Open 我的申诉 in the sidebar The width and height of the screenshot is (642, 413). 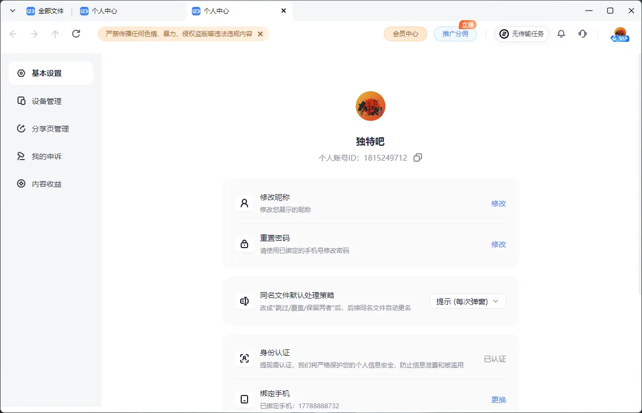point(51,156)
